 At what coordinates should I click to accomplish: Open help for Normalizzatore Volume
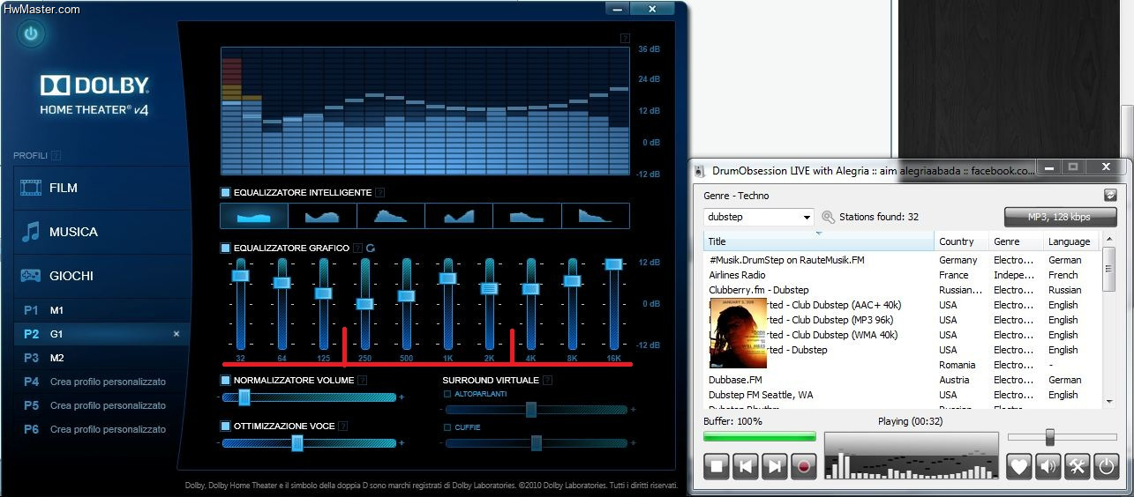(363, 381)
